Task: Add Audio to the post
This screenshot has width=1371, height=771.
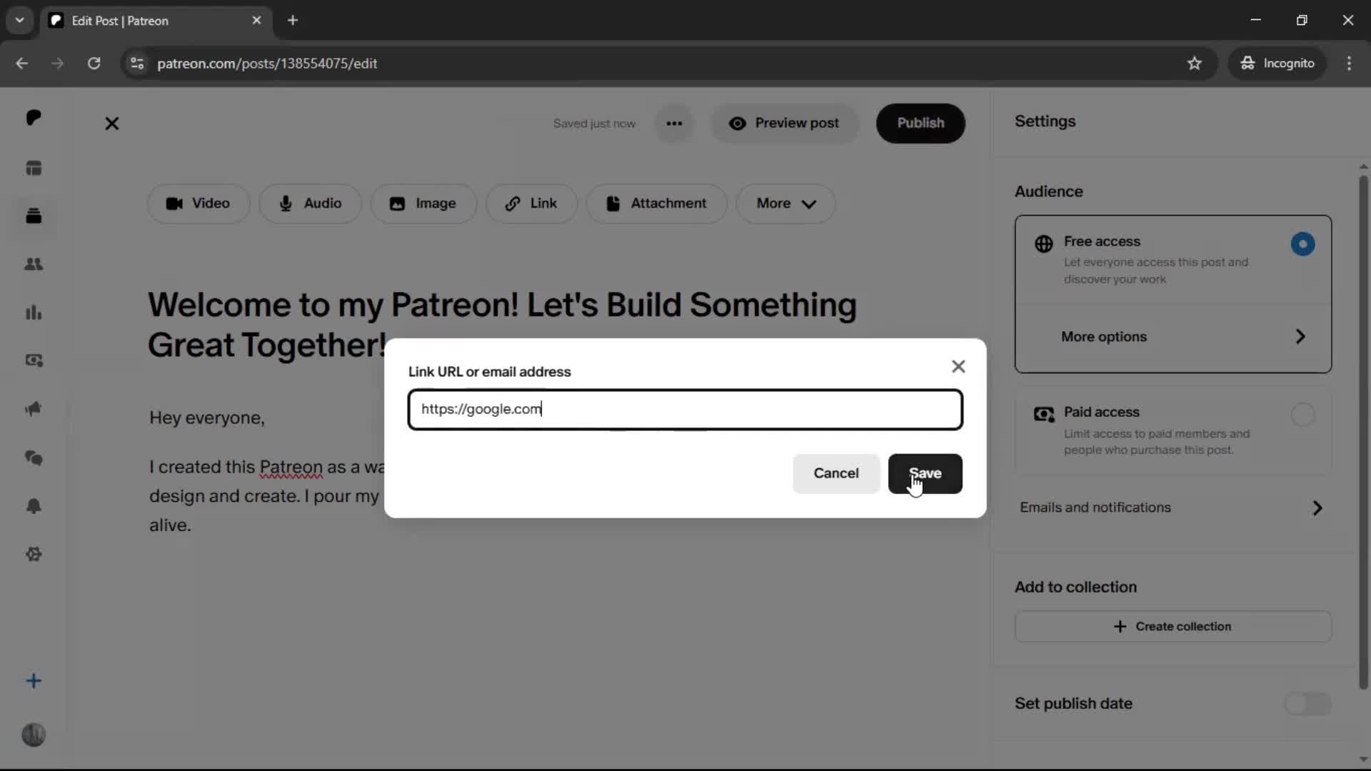Action: point(310,203)
